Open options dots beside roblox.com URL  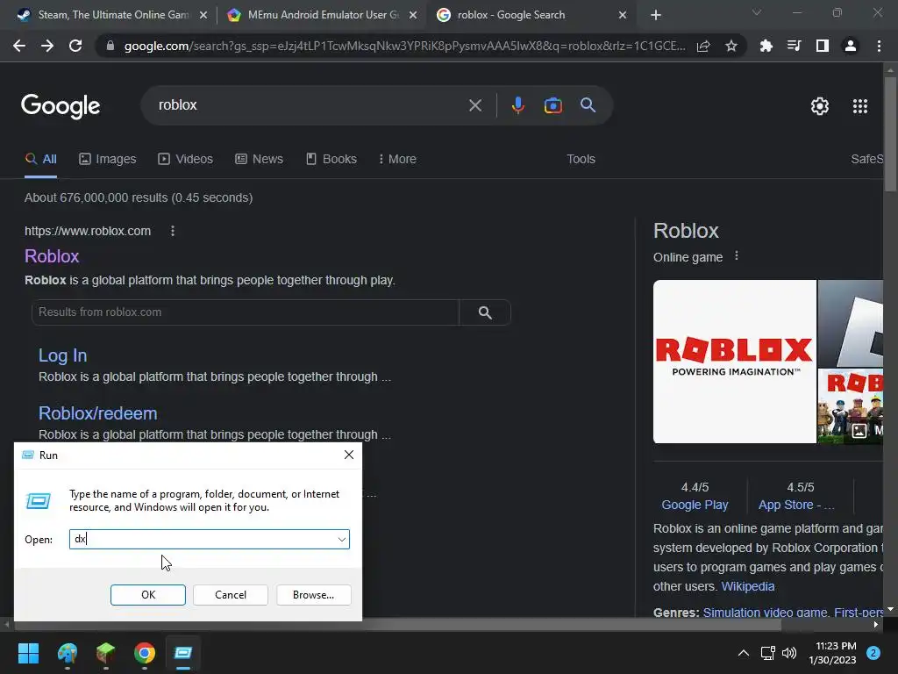click(173, 231)
